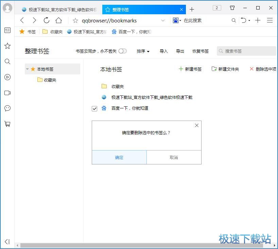Click 新建书签 to add a bookmark
This screenshot has width=278, height=249.
coord(190,69)
